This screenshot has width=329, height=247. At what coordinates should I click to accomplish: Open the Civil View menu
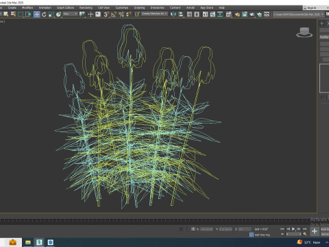coord(103,8)
